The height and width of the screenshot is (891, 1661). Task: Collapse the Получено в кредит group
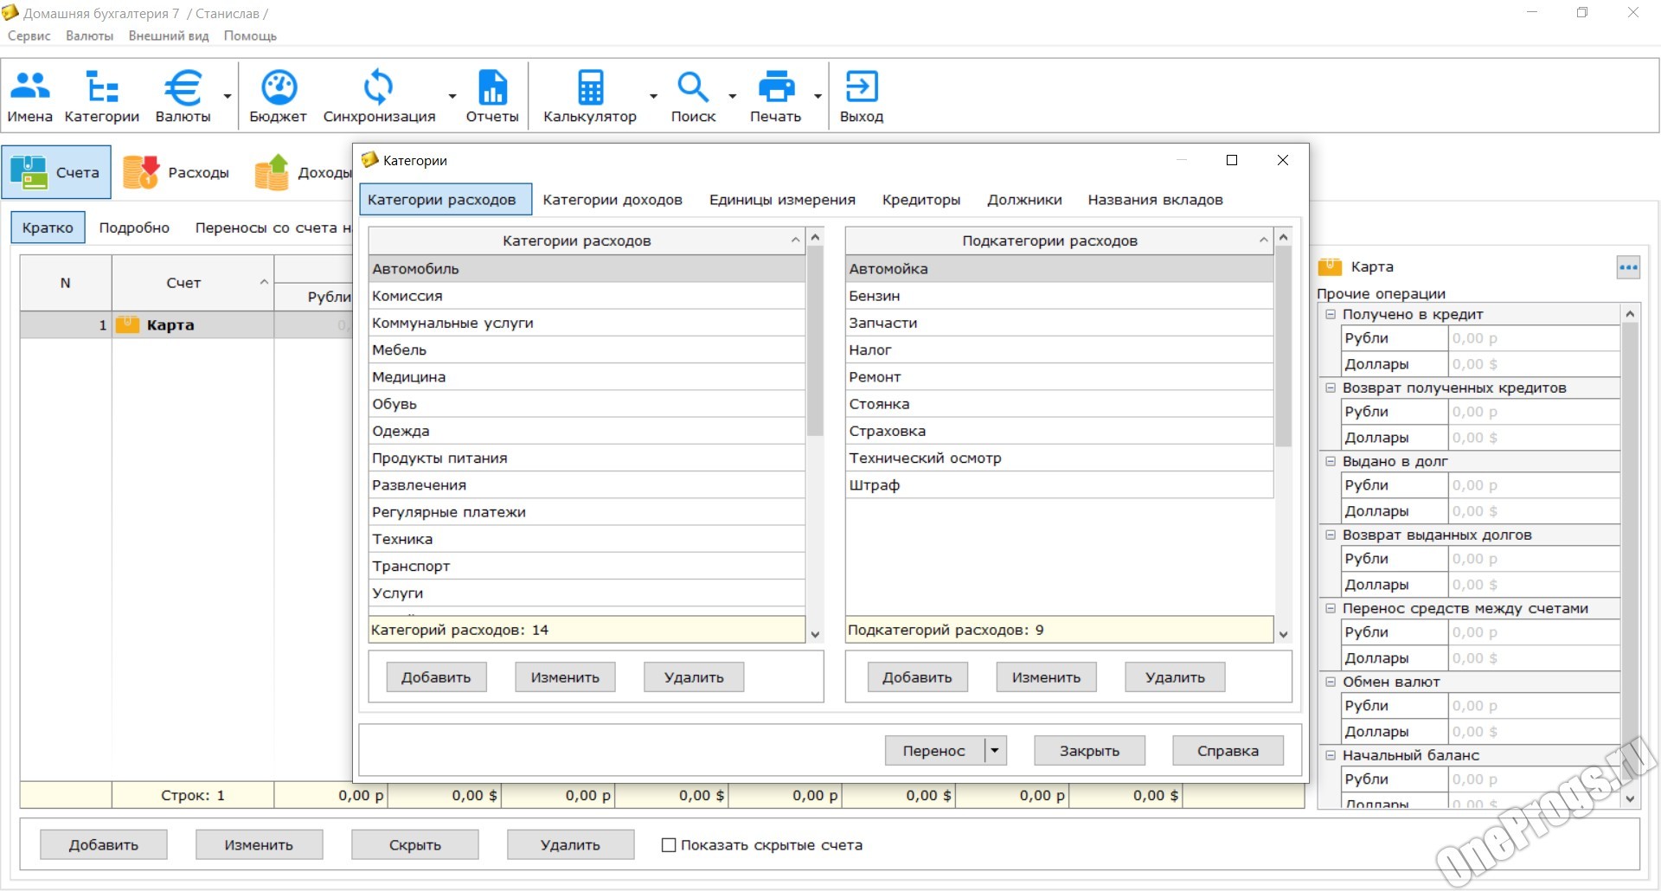tap(1331, 314)
